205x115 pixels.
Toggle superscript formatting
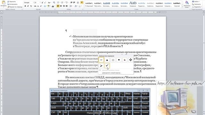point(41,6)
